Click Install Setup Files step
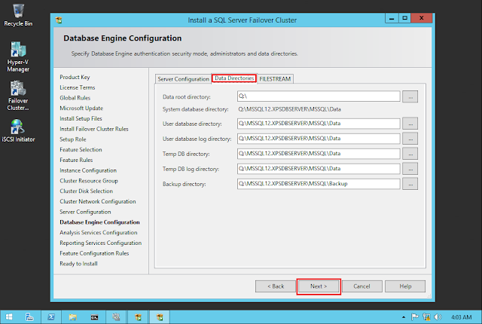The width and height of the screenshot is (482, 324). [81, 118]
